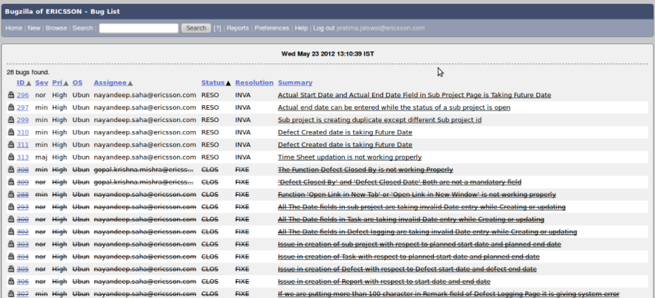Click the lock icon beside bug 313
The image size is (655, 298).
tap(11, 157)
